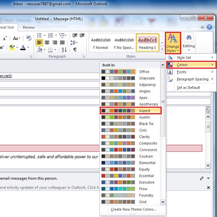The width and height of the screenshot is (217, 217).
Task: Open the Style Set submenu
Action: pyautogui.click(x=191, y=58)
